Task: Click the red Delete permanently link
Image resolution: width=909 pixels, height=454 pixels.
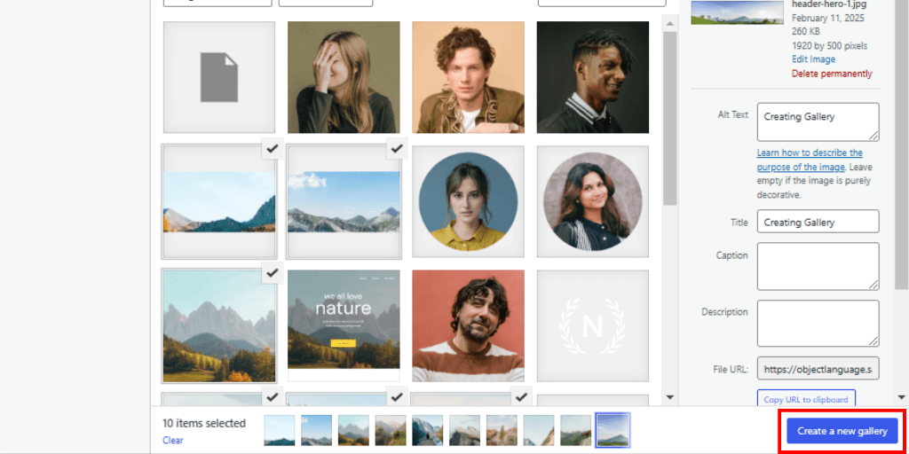Action: pos(832,74)
